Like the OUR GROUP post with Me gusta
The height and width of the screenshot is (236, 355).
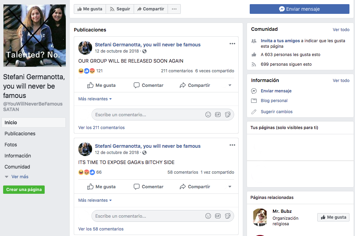pos(101,85)
